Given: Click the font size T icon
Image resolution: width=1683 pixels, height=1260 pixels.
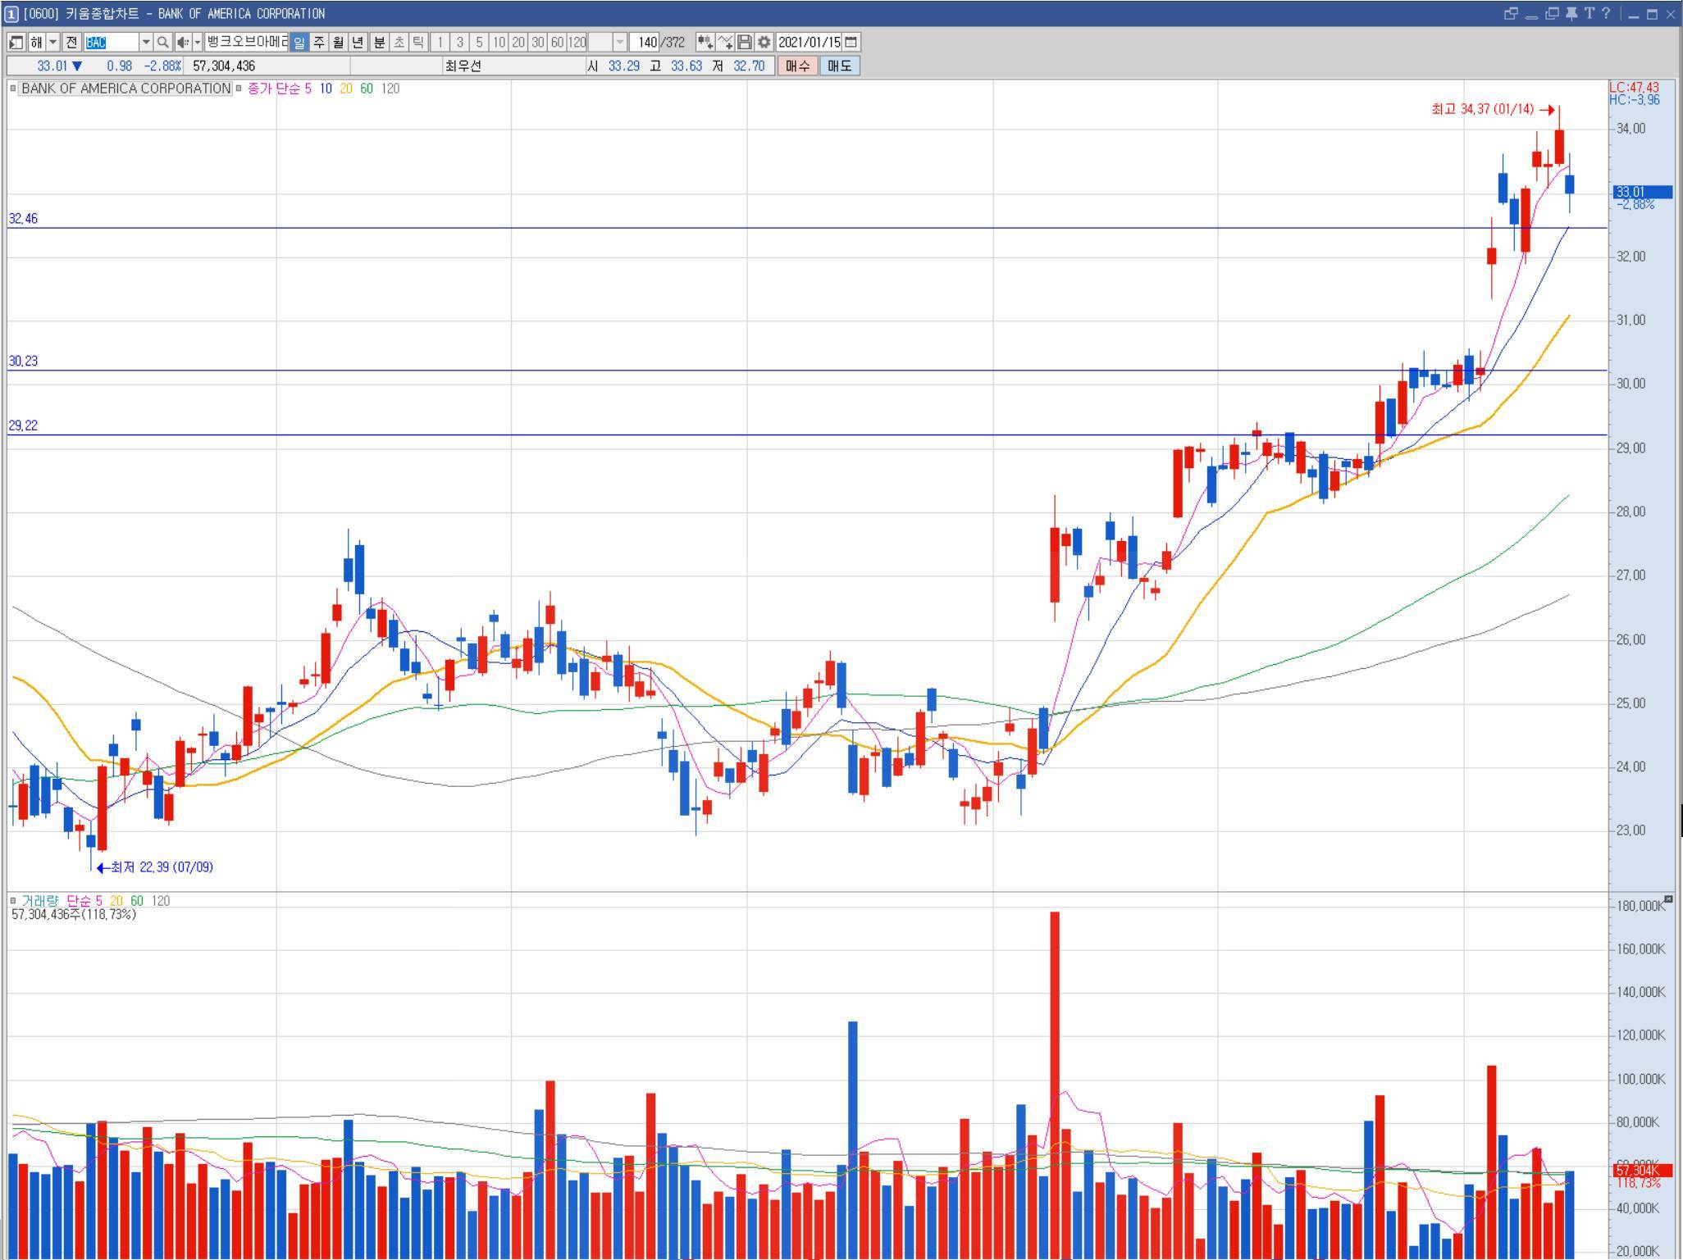Looking at the screenshot, I should click(1589, 13).
